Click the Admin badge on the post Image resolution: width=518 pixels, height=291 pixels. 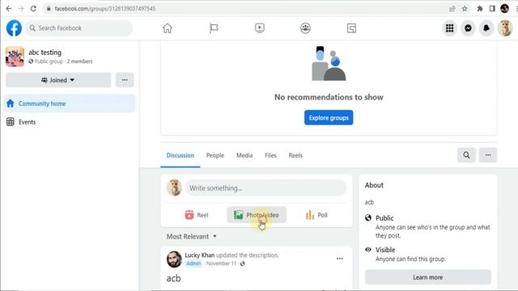(193, 264)
